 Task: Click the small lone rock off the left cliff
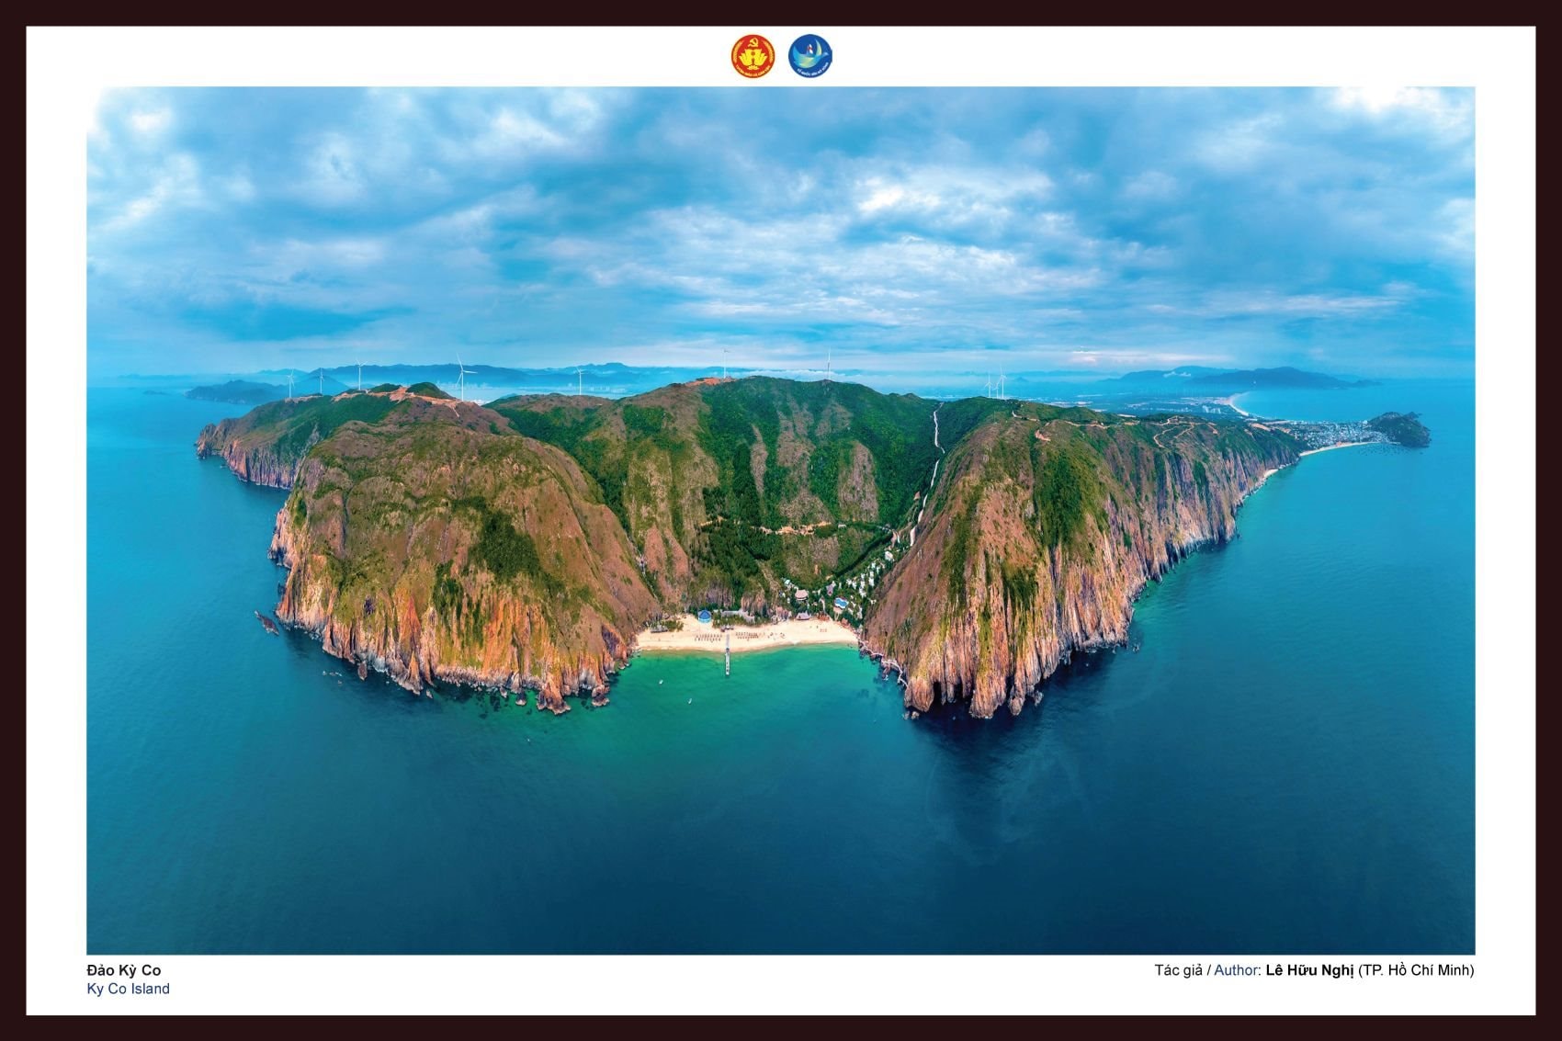point(267,624)
